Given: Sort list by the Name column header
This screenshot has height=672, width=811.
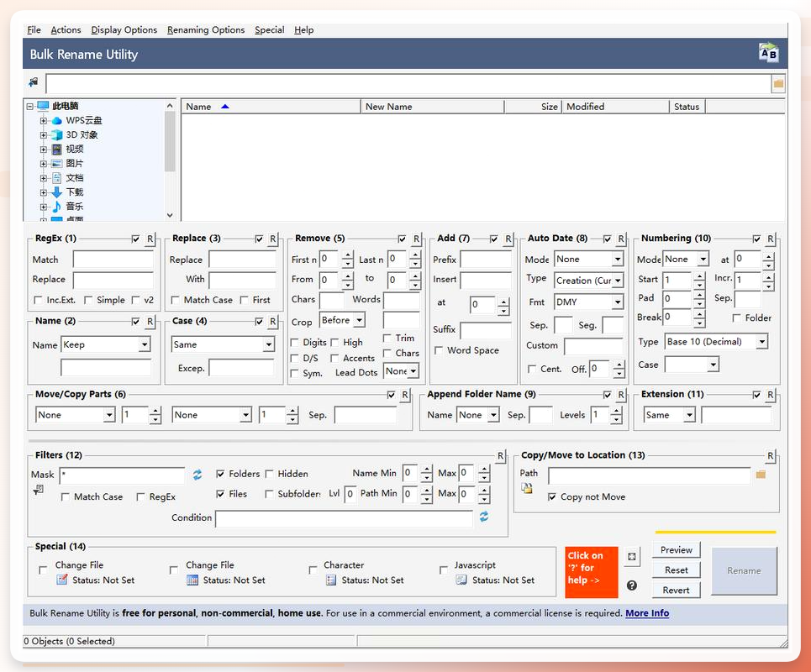Looking at the screenshot, I should pos(271,107).
